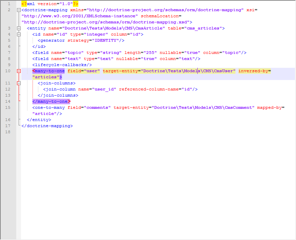296x240 pixels.
Task: Click the closing </doctrine-mapping> tag
Action: [47, 126]
